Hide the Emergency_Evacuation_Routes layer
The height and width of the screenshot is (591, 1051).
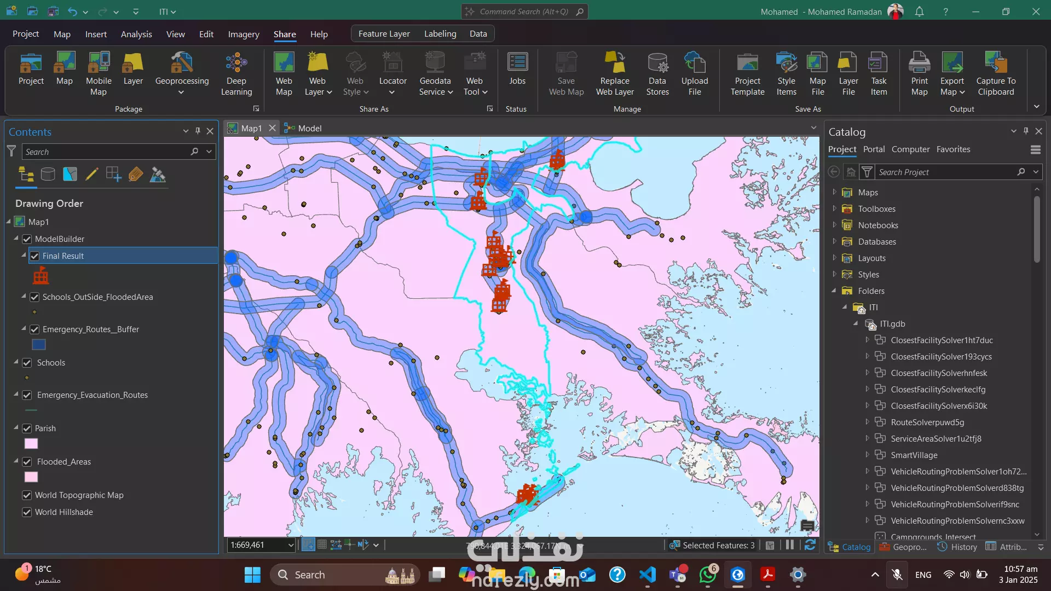pyautogui.click(x=27, y=395)
